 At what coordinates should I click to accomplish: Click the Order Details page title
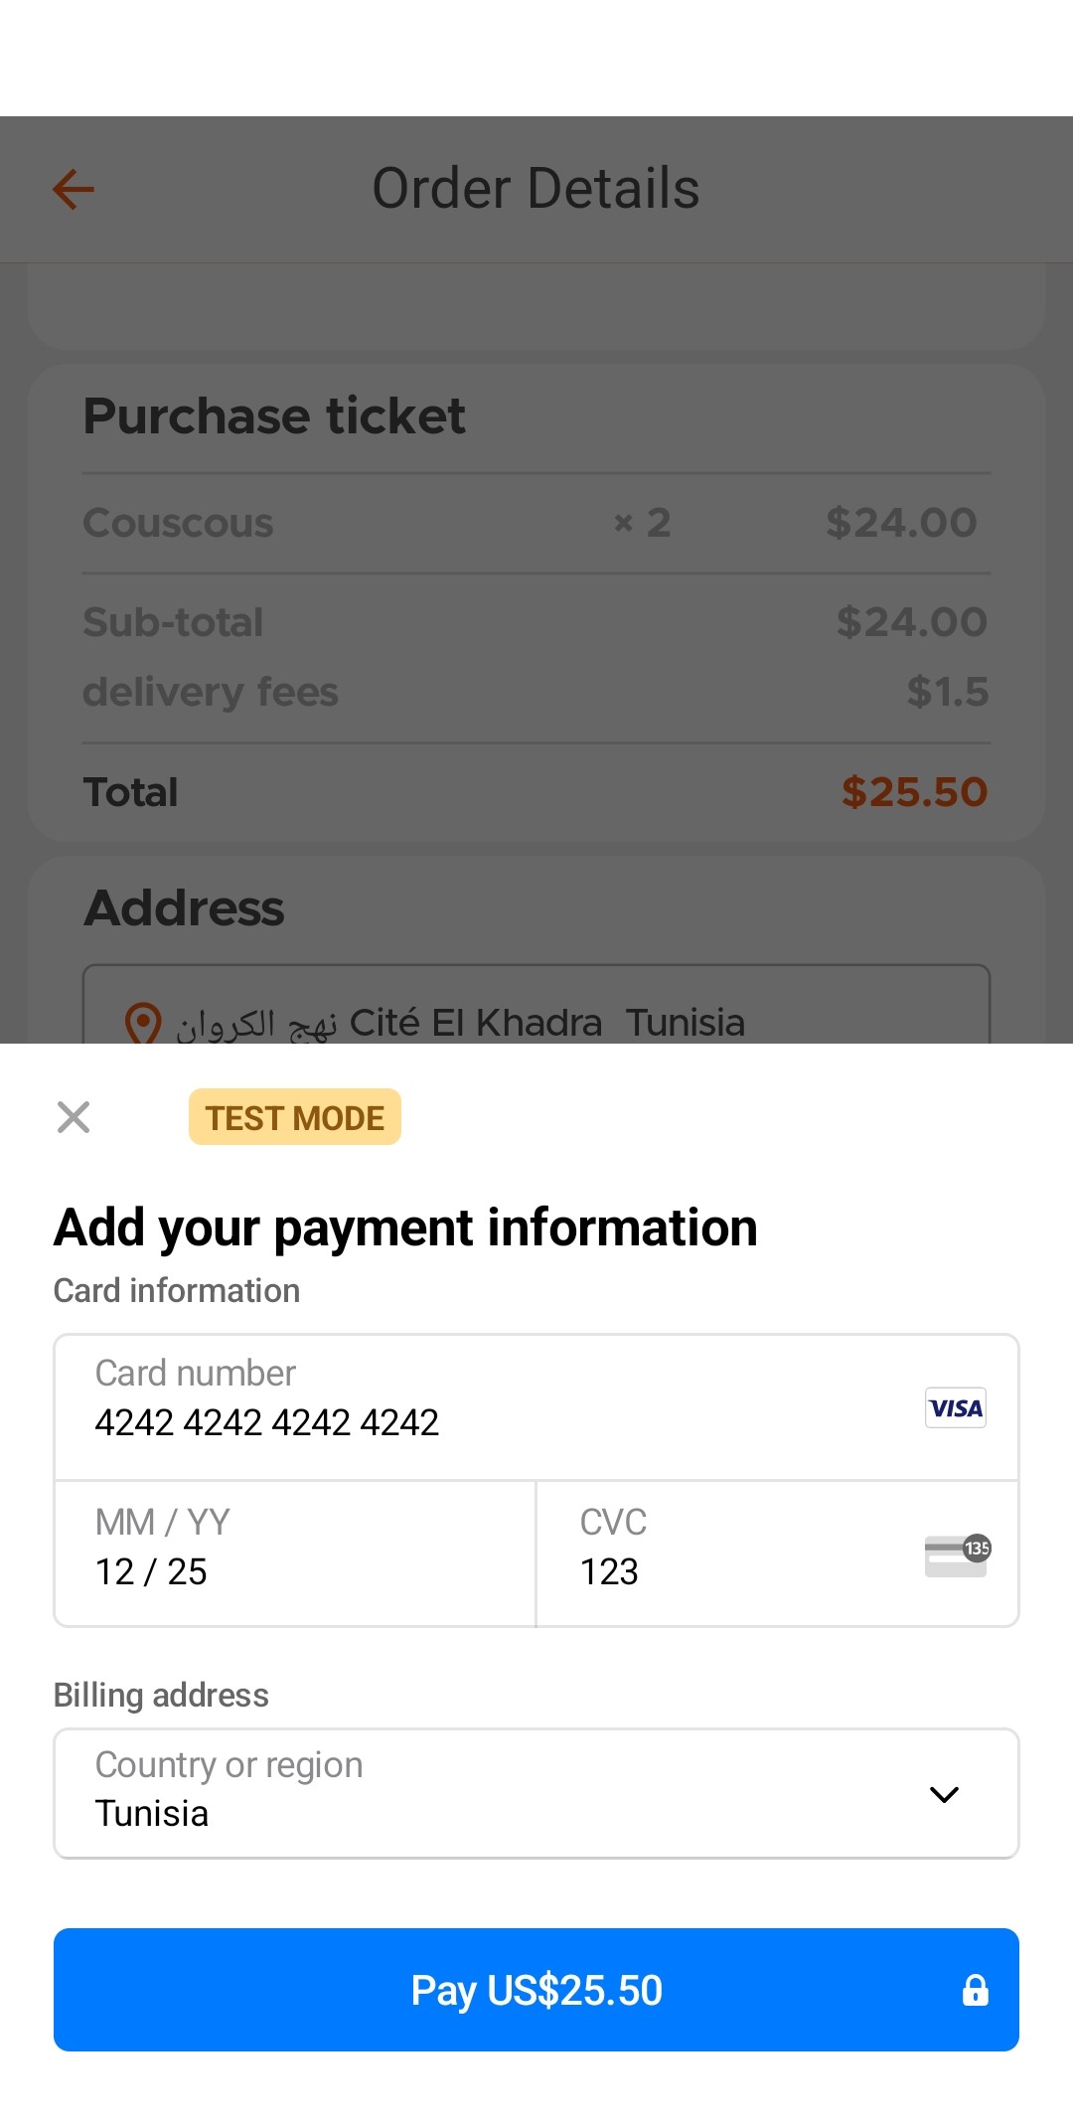click(536, 189)
